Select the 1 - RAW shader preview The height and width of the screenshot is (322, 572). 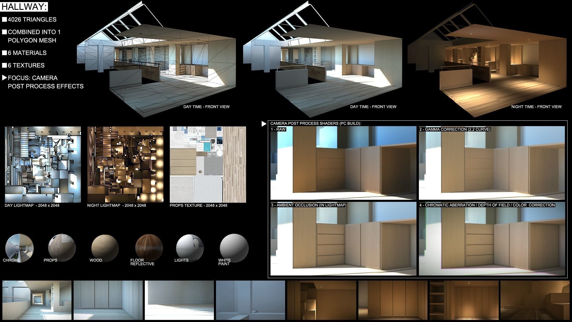pos(343,163)
